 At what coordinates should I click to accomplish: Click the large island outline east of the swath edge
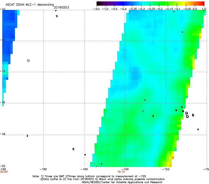click(x=187, y=115)
